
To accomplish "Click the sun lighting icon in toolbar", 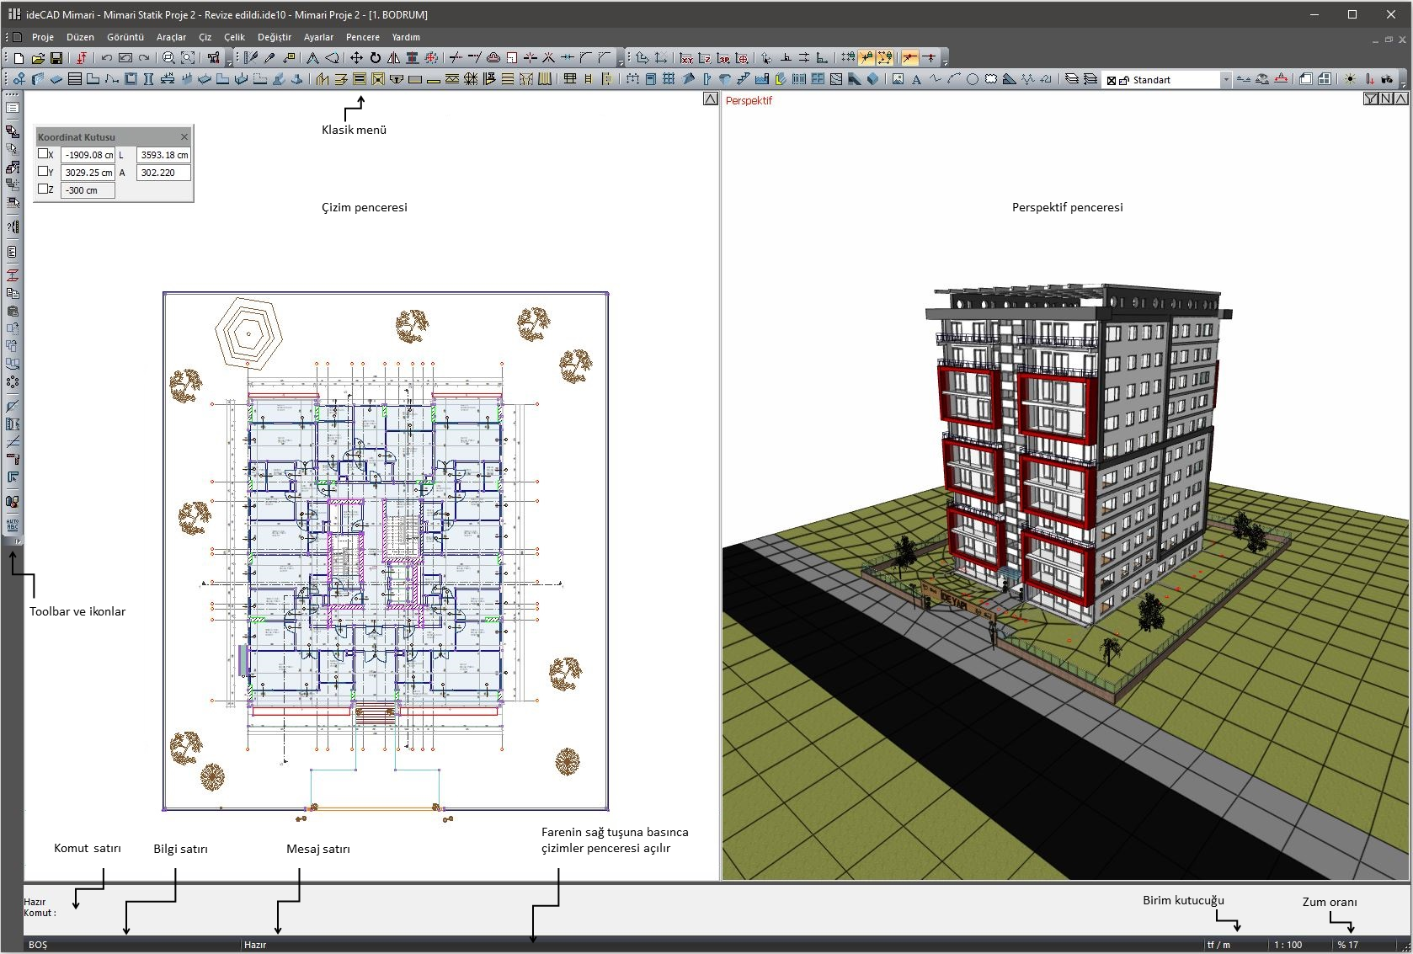I will (x=1350, y=79).
